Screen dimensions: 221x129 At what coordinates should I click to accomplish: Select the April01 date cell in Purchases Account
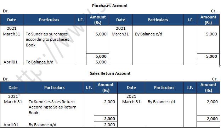pos(11,62)
